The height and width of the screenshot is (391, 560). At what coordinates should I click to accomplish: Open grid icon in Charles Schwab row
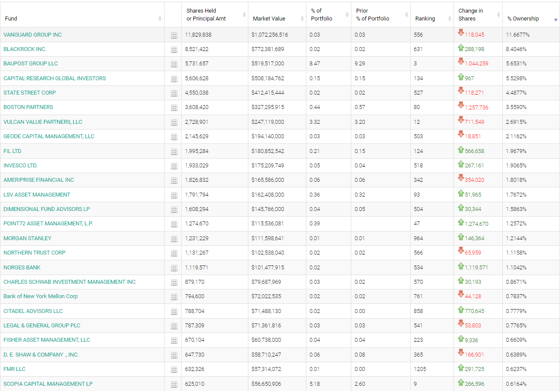pyautogui.click(x=174, y=282)
